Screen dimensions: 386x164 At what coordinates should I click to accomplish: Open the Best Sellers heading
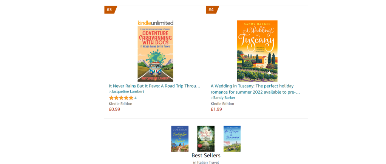(206, 155)
